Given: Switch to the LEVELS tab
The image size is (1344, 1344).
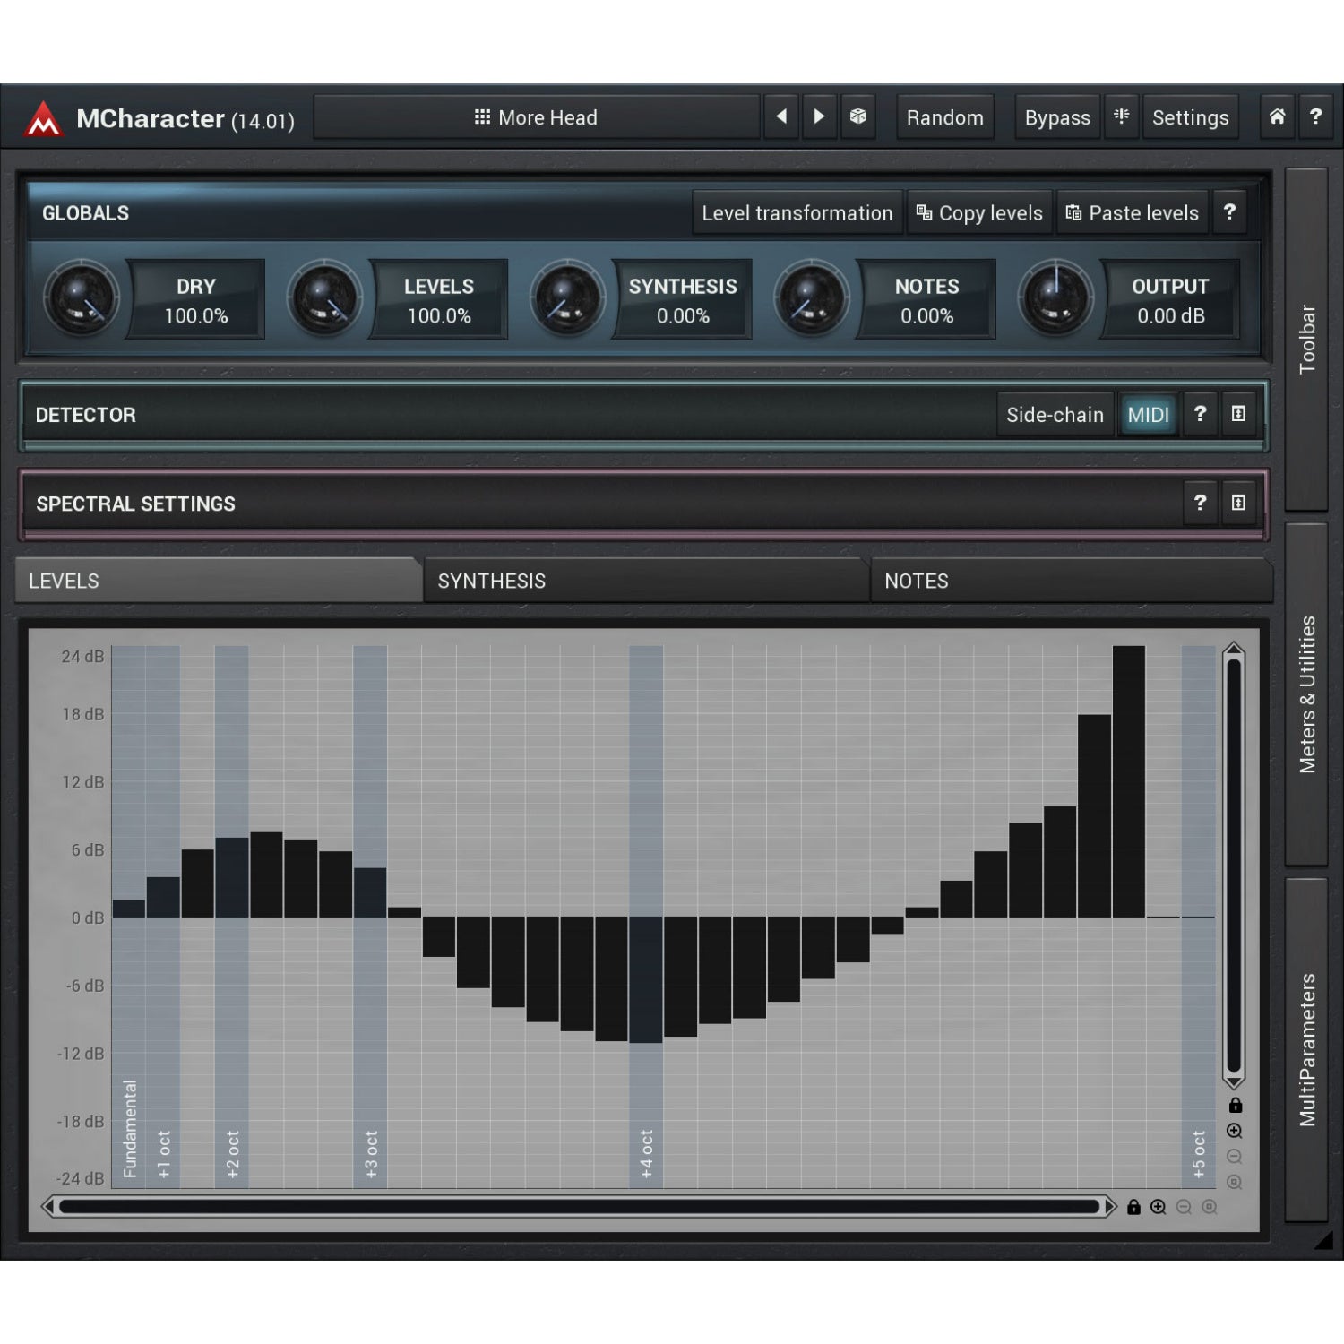Looking at the screenshot, I should coord(218,581).
